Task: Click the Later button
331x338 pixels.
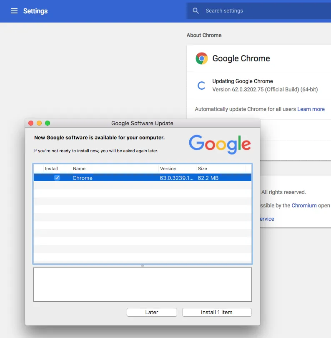Action: 152,313
